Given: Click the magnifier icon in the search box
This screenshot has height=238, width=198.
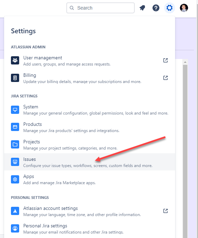Looking at the screenshot, I should pyautogui.click(x=72, y=8).
